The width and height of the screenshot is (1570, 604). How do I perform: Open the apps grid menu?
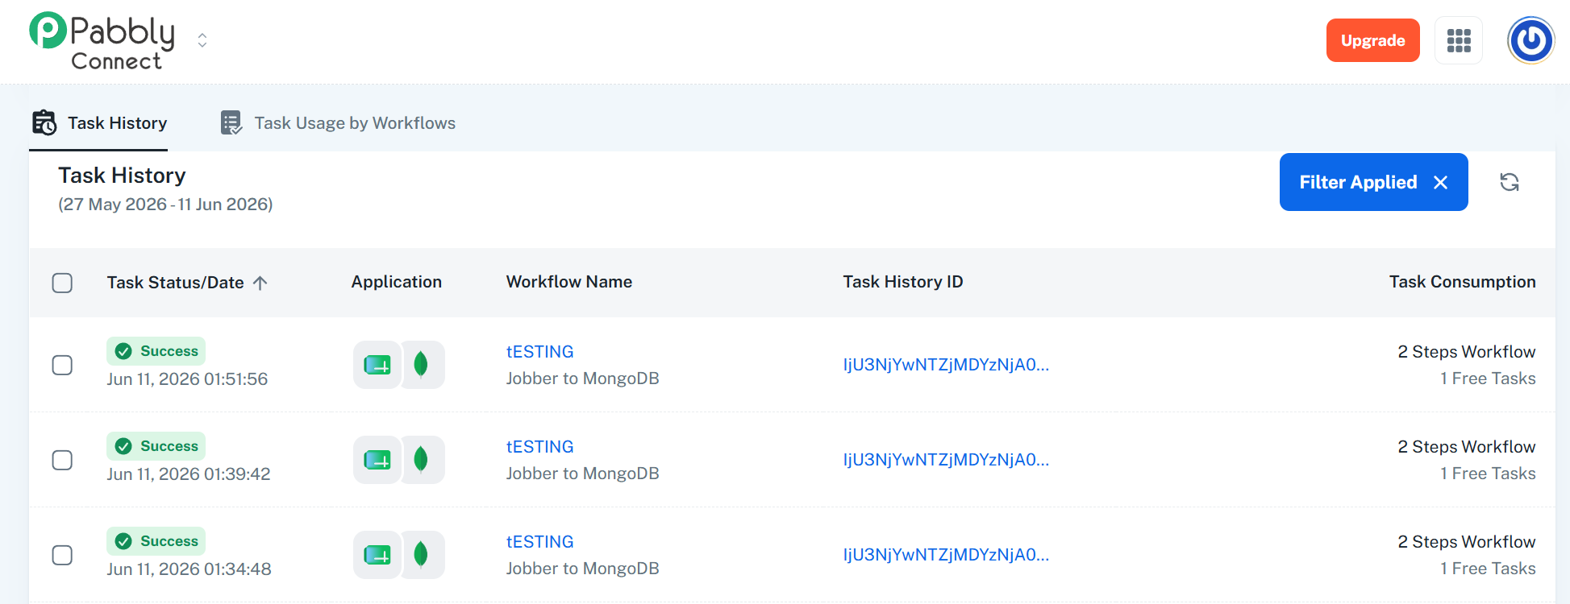pos(1459,40)
